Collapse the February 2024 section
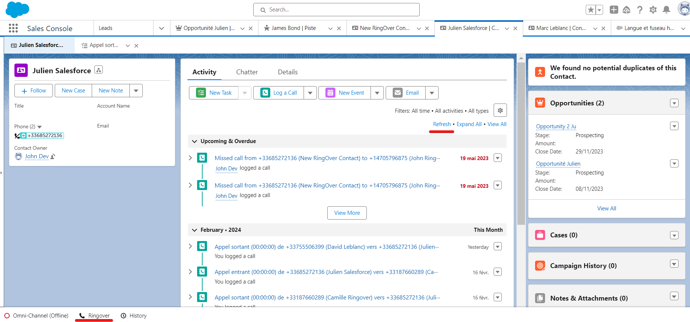Viewport: 690px width, 322px height. pyautogui.click(x=195, y=230)
